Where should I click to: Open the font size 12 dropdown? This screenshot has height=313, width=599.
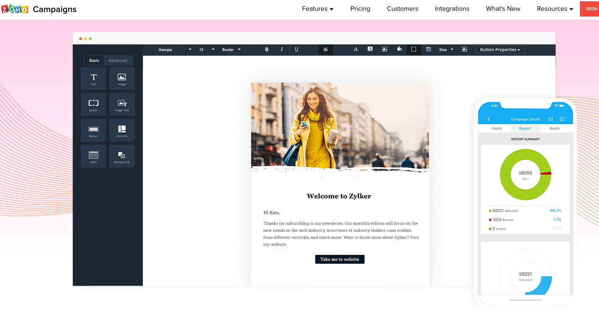click(x=205, y=49)
